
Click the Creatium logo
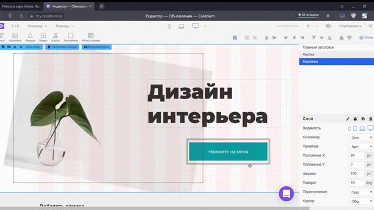(2, 26)
